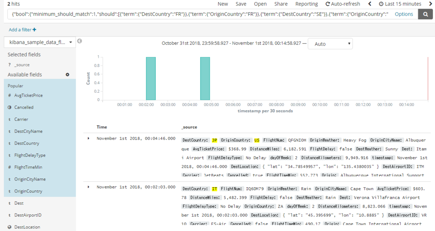
Task: Click the 2 hits count text
Action: pyautogui.click(x=14, y=4)
